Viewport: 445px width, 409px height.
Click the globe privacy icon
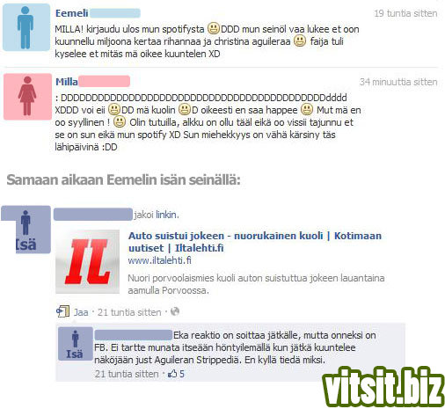pyautogui.click(x=175, y=311)
